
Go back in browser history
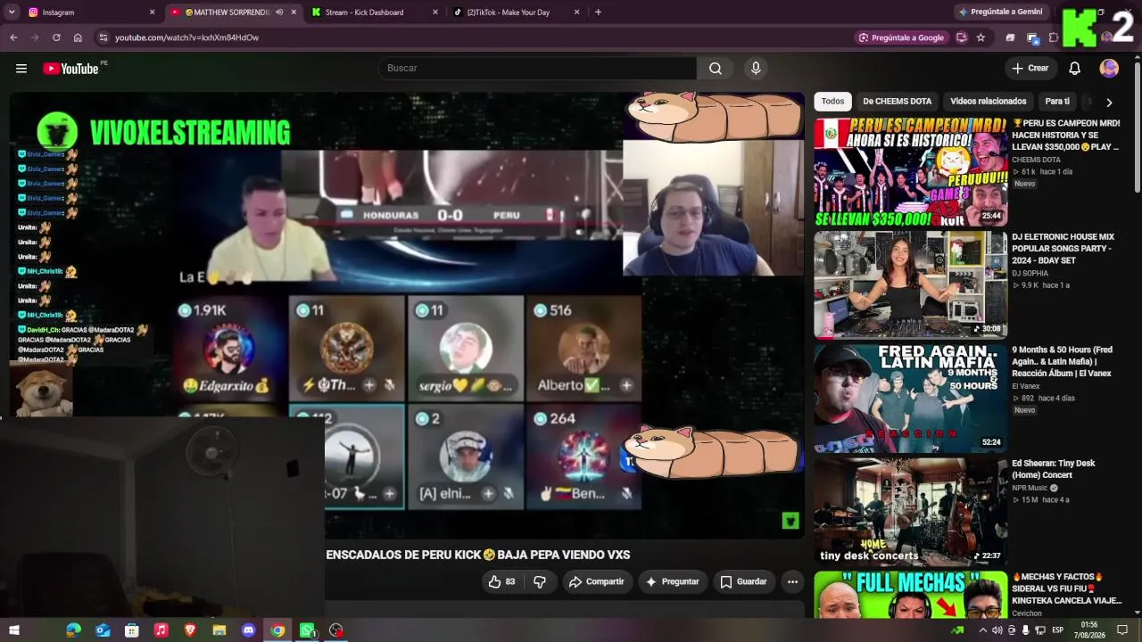[x=13, y=37]
